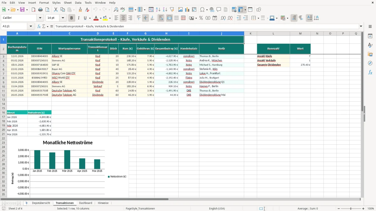Screen dimensions: 376x211
Task: Switch to the Depotübersicht sheet tab
Action: tap(41, 203)
